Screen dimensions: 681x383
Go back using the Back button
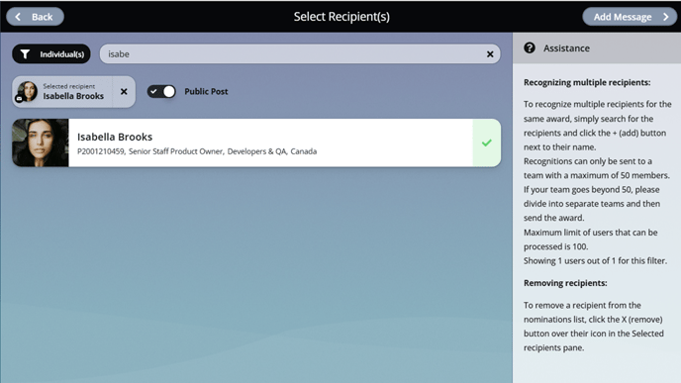(x=35, y=17)
